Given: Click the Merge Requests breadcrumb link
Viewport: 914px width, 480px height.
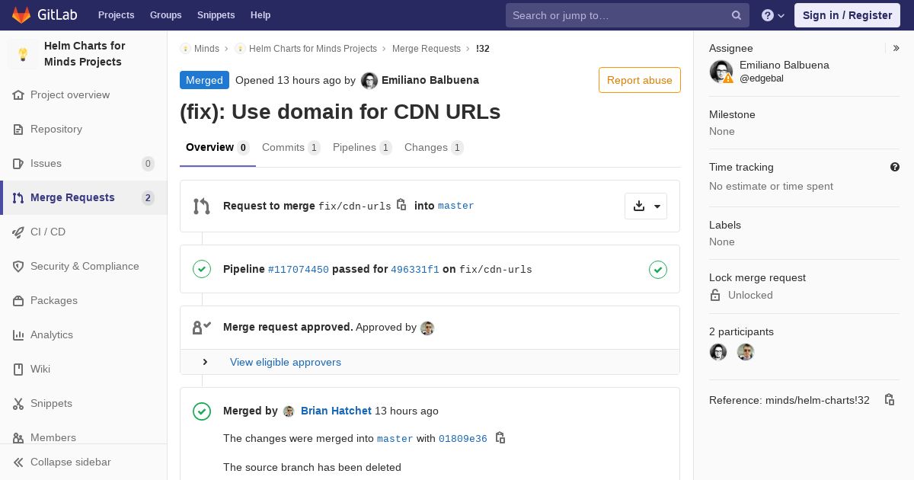Looking at the screenshot, I should (427, 49).
